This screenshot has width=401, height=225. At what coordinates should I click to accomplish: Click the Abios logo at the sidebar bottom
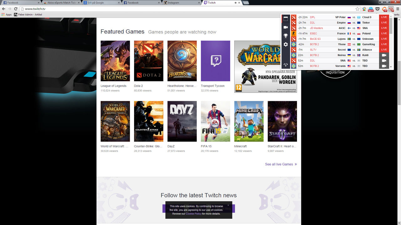(285, 64)
